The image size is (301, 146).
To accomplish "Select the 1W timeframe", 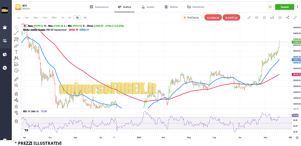I will pyautogui.click(x=85, y=18).
